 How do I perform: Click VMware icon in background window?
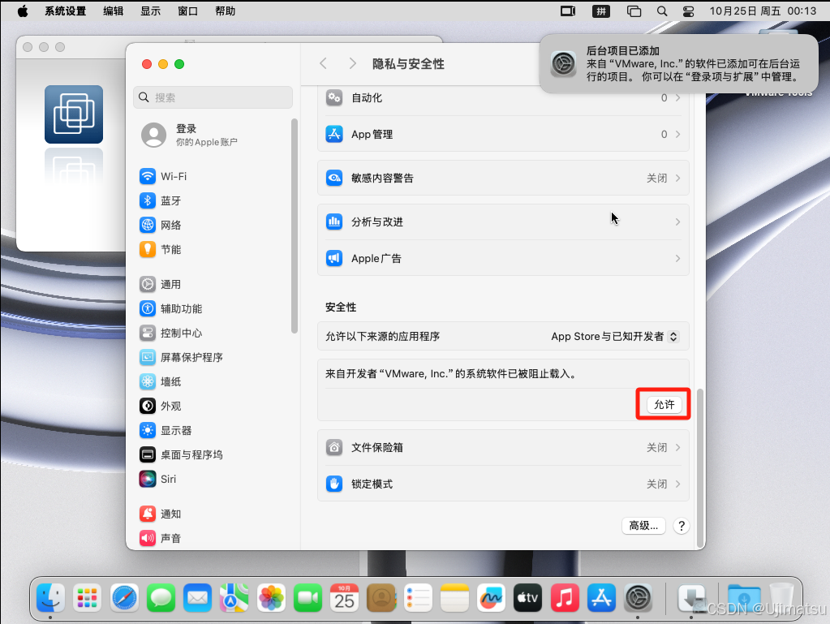pyautogui.click(x=74, y=114)
